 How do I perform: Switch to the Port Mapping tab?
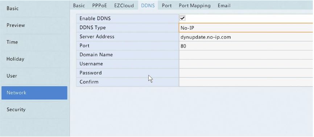tap(195, 5)
